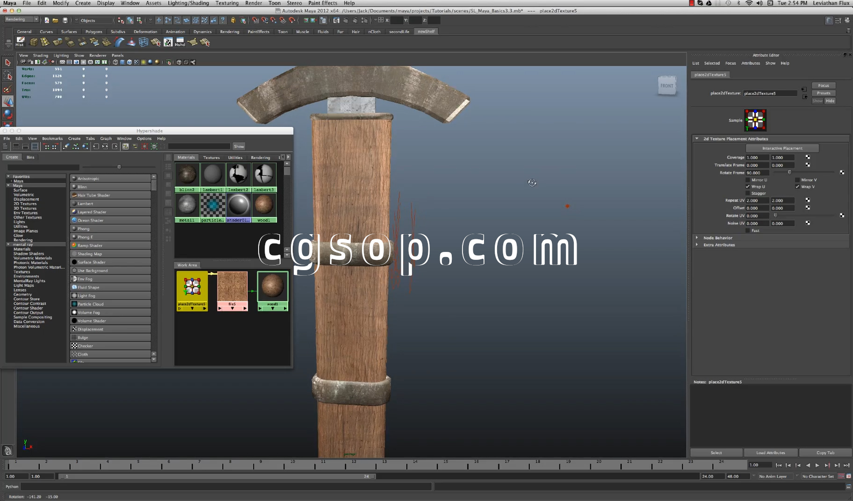Enable the Mirror U checkbox

click(x=748, y=180)
